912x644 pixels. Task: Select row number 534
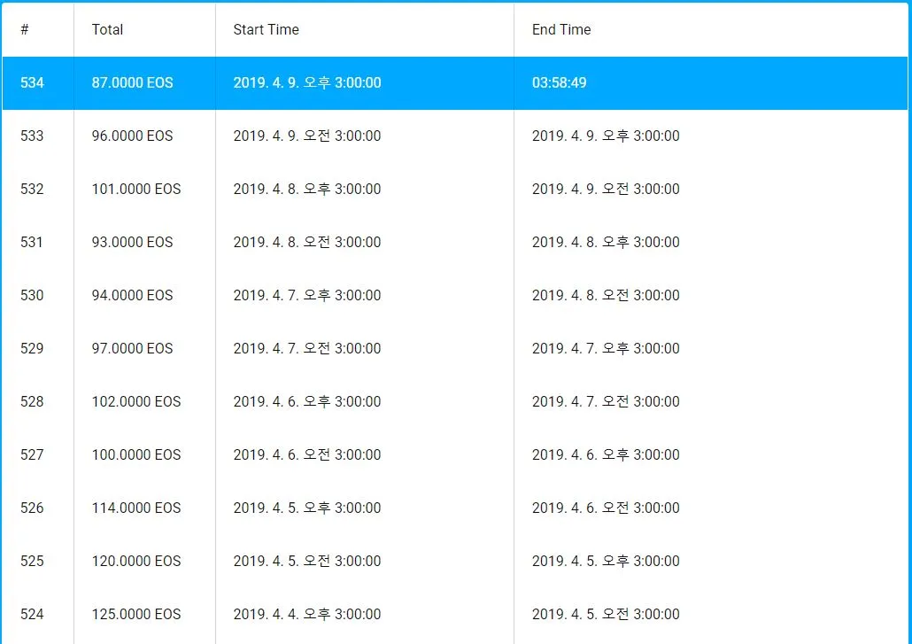click(32, 82)
